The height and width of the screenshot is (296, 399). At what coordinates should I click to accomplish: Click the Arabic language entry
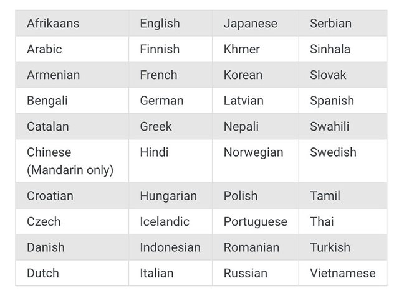44,49
